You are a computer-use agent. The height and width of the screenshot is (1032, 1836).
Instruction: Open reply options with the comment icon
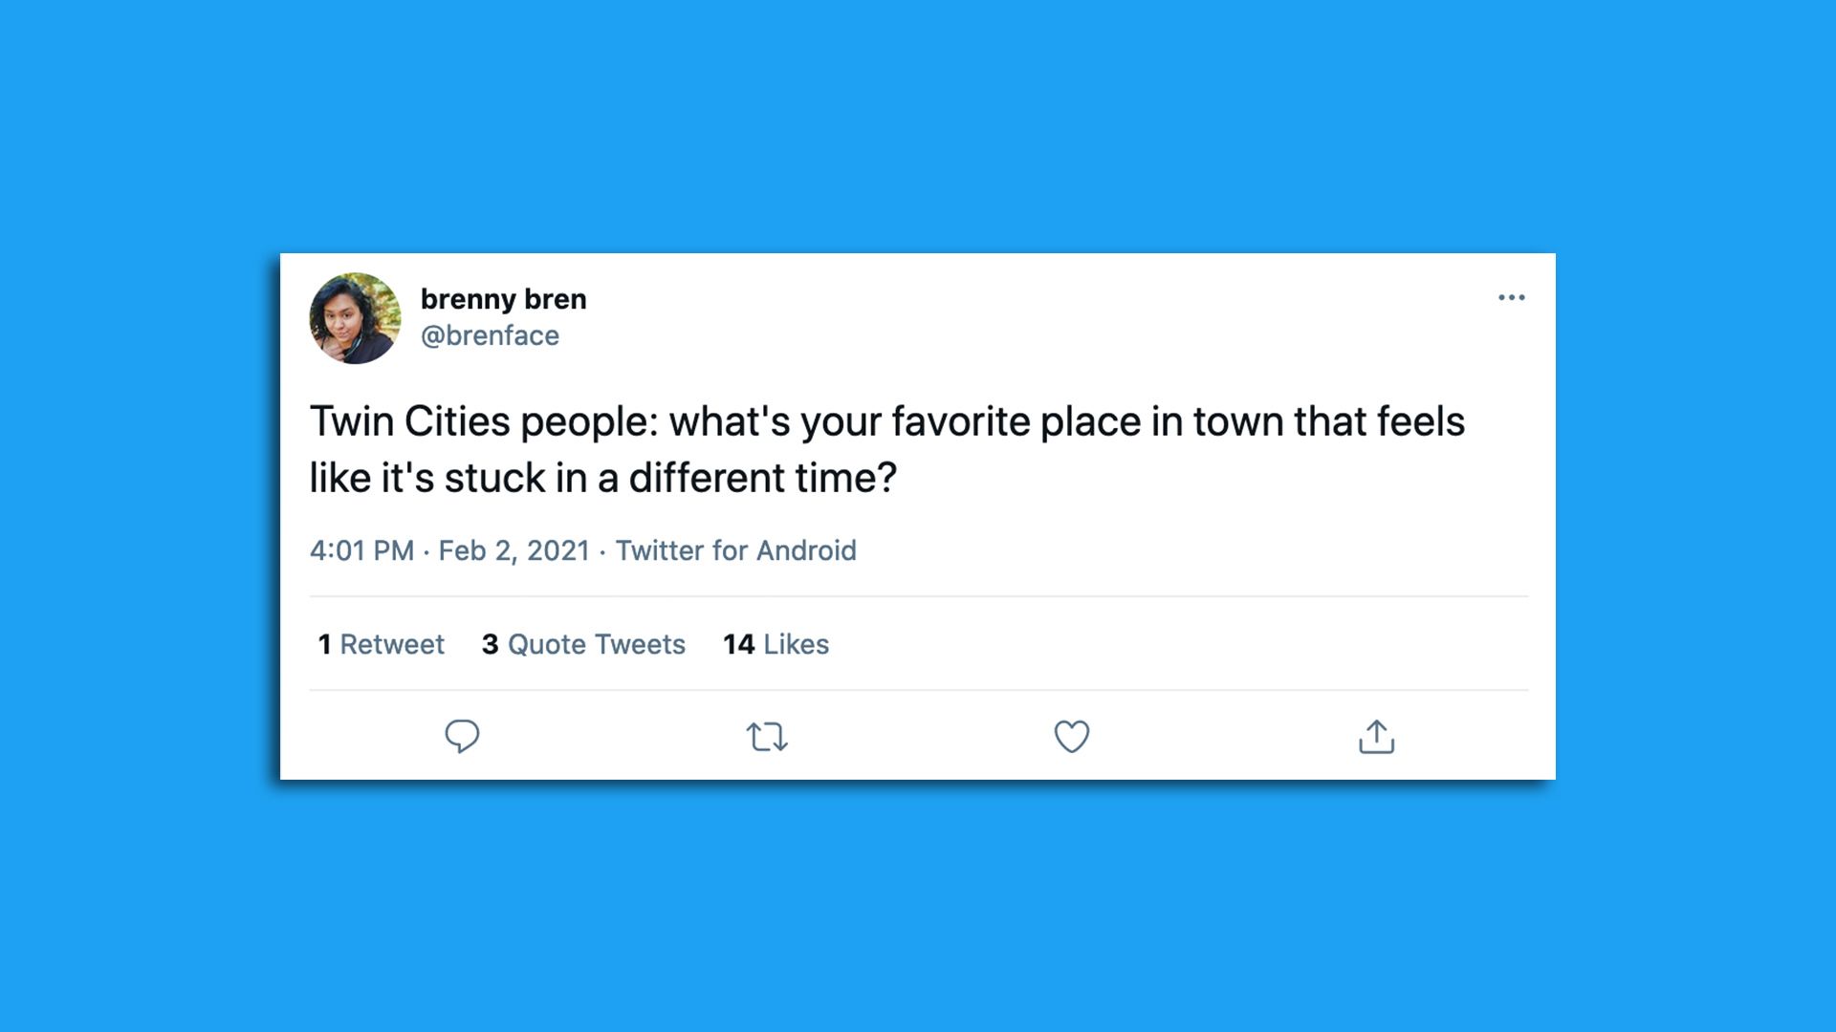(463, 736)
